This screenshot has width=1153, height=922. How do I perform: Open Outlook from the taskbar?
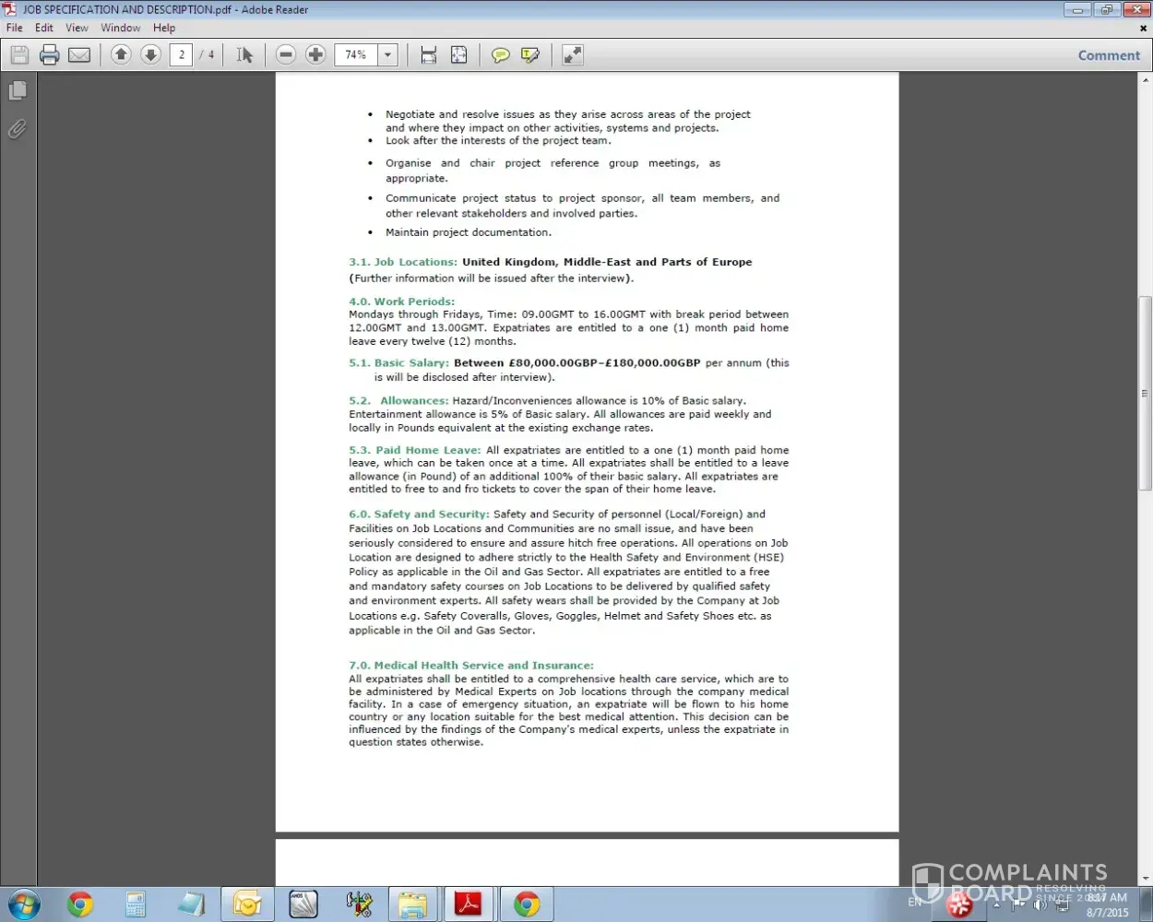pyautogui.click(x=247, y=904)
